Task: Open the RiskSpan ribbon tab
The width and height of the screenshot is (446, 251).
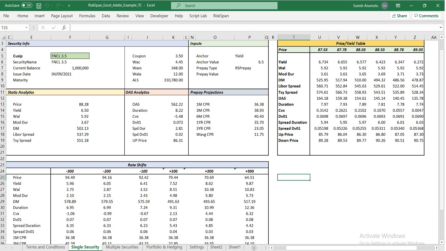Action: click(x=221, y=16)
